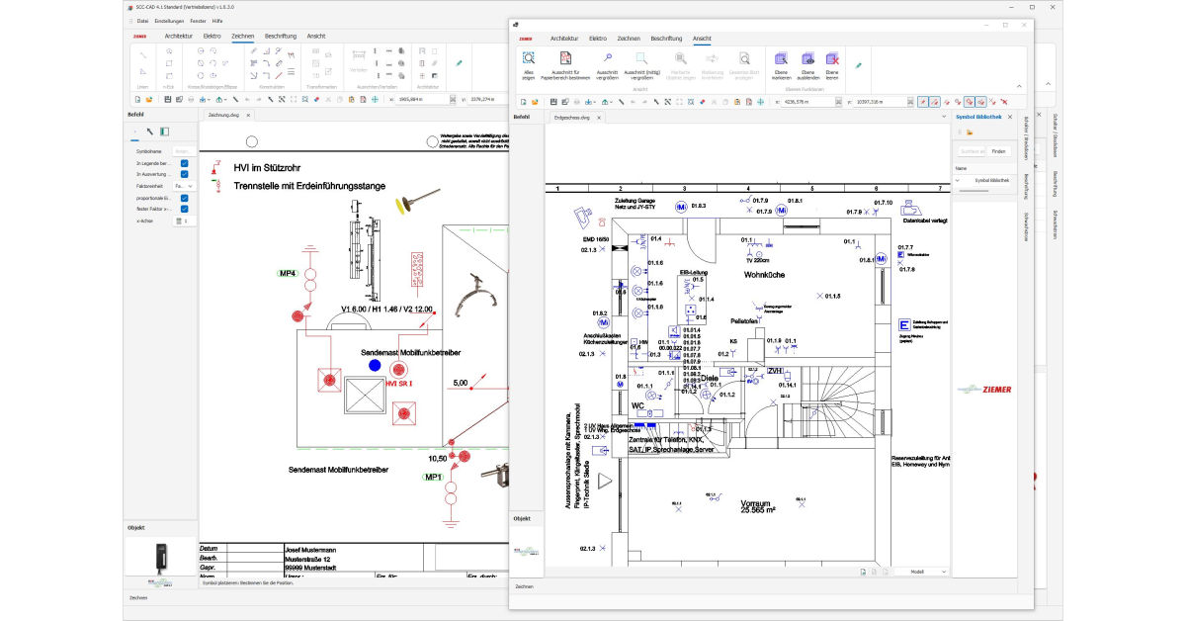The height and width of the screenshot is (621, 1186).
Task: Toggle first highlighted snap button after y-coordinate field
Action: (x=923, y=102)
